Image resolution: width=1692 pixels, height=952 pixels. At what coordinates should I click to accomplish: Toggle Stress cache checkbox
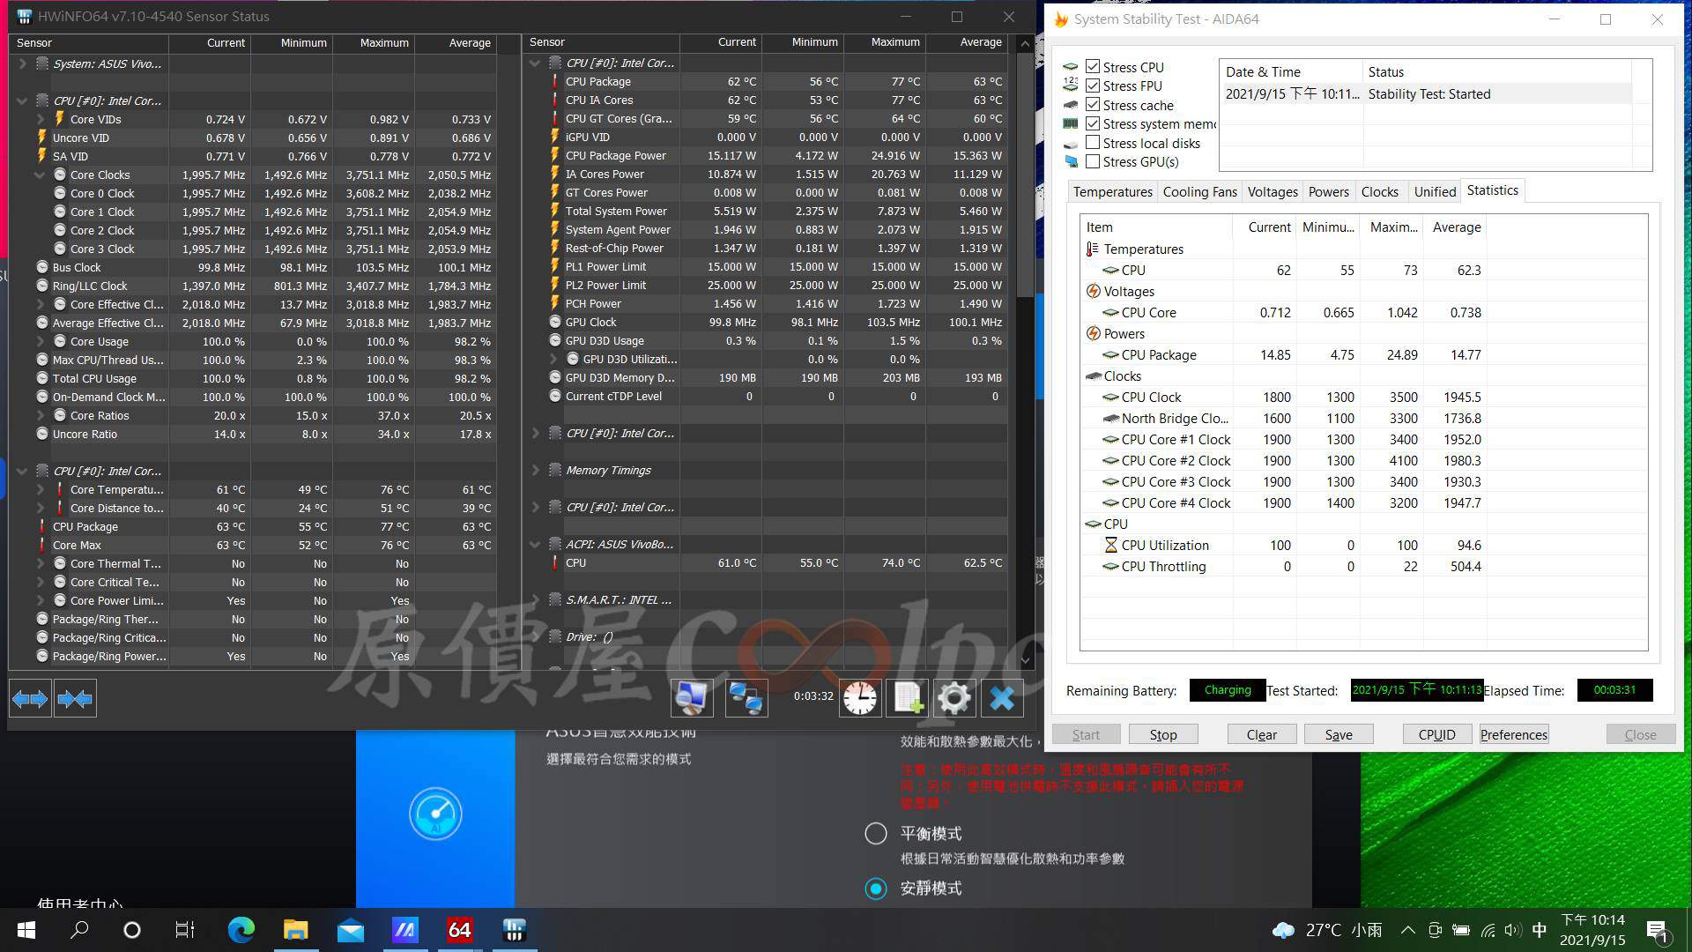[x=1093, y=105]
